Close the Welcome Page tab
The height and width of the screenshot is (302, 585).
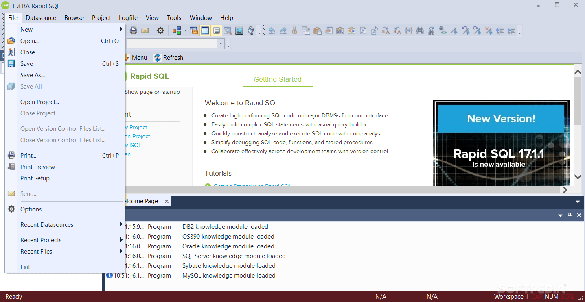click(167, 201)
